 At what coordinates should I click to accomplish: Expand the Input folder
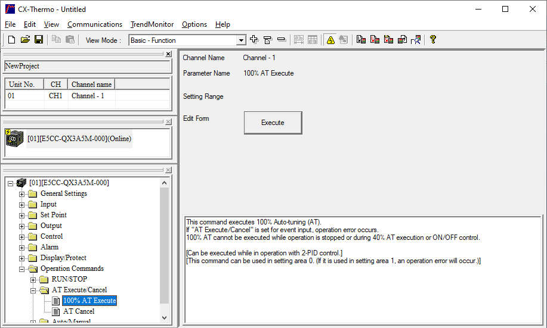point(21,205)
